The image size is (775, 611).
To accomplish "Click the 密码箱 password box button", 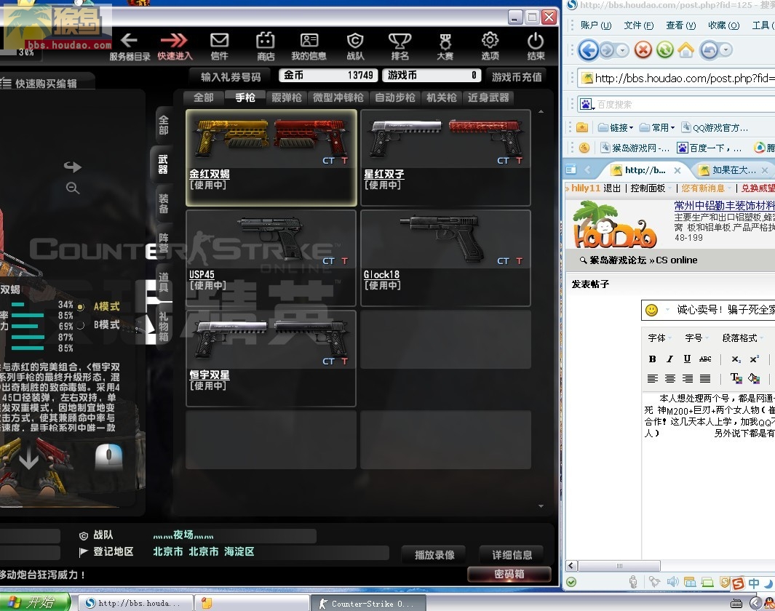I will click(509, 574).
